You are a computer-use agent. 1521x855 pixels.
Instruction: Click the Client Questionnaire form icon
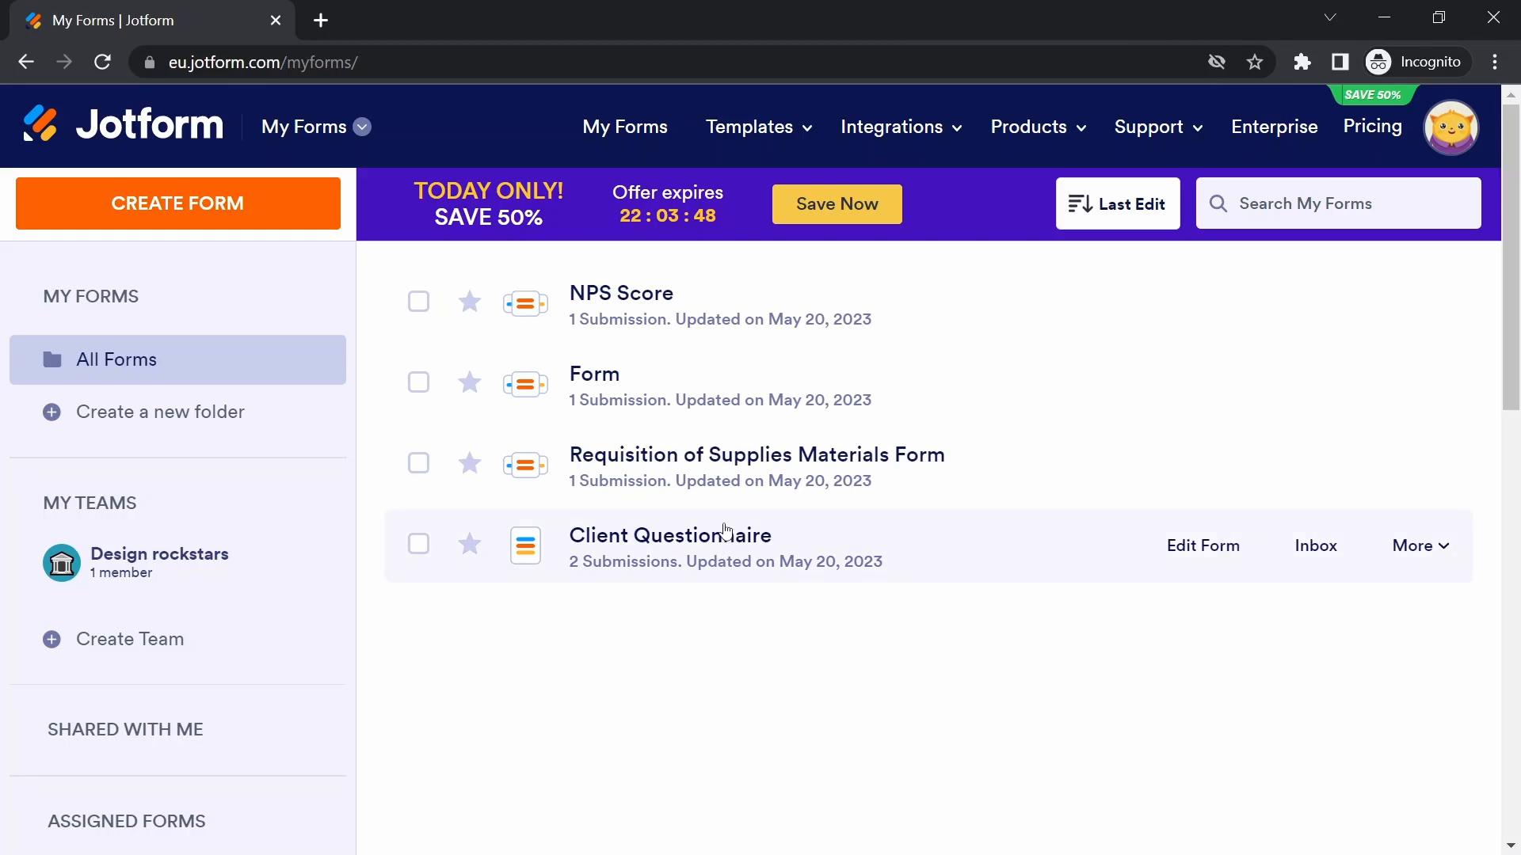click(525, 544)
